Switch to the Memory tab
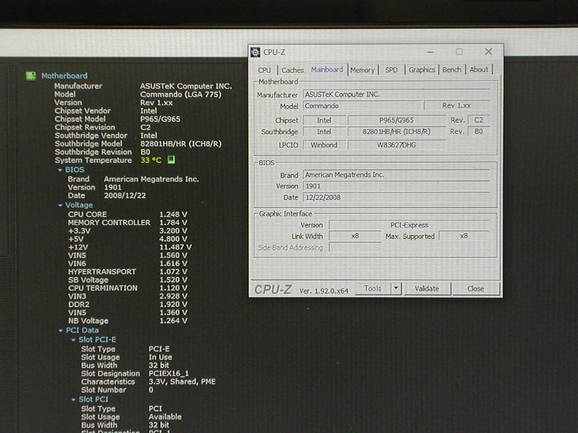Viewport: 578px width, 433px height. pos(363,69)
